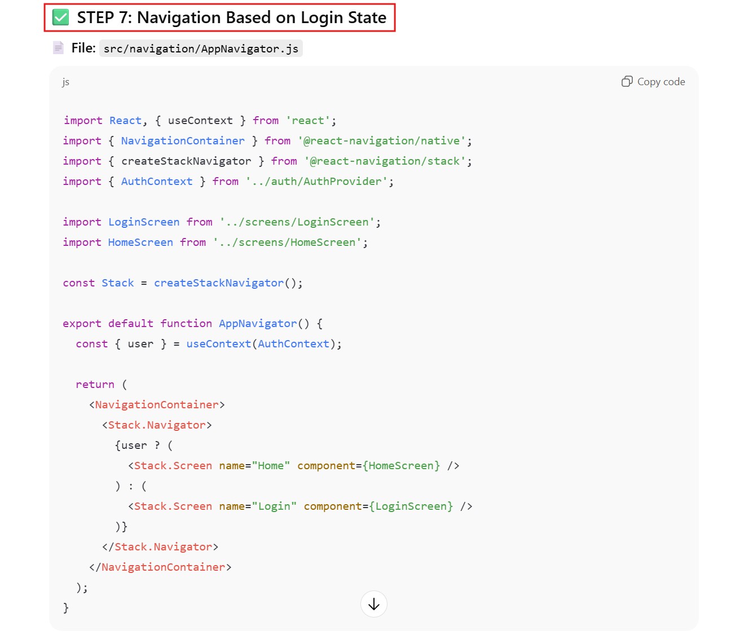Click the 'react' string in first import
The height and width of the screenshot is (635, 740).
coord(308,120)
